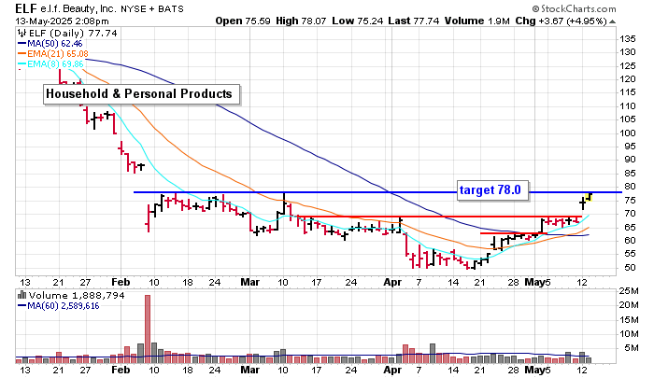This screenshot has height=378, width=654.
Task: Click the Apr label under volume panel
Action: point(392,370)
